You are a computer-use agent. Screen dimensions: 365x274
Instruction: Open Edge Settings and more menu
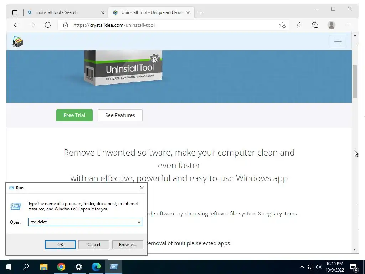coord(348,25)
